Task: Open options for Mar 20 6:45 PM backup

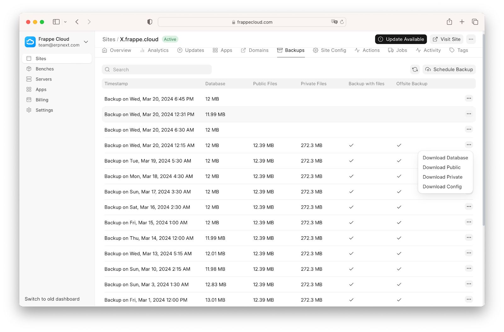Action: pyautogui.click(x=469, y=98)
